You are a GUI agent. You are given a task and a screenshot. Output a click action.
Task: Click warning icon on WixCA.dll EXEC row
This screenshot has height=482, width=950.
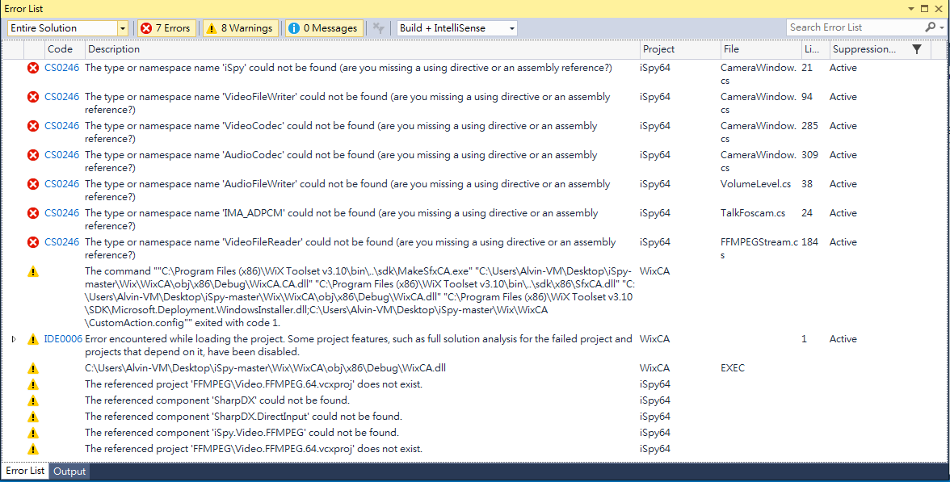point(33,368)
